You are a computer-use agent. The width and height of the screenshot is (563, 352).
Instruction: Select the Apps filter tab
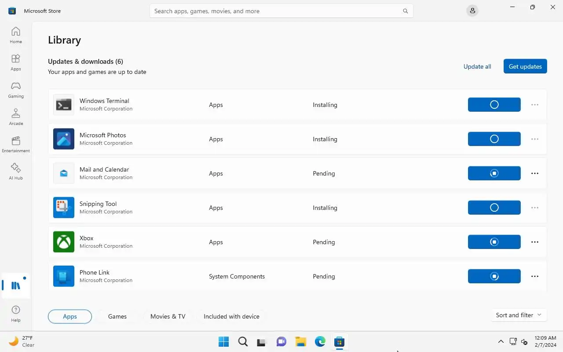coord(70,316)
